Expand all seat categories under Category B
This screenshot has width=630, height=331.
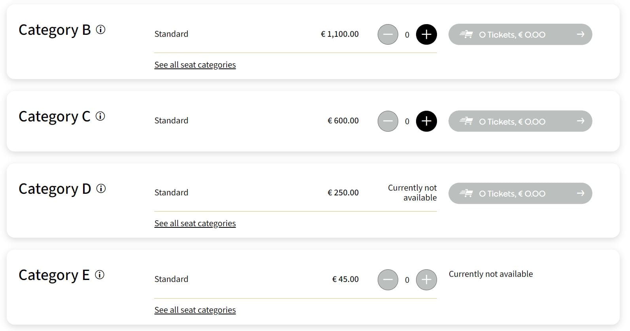[x=195, y=65]
